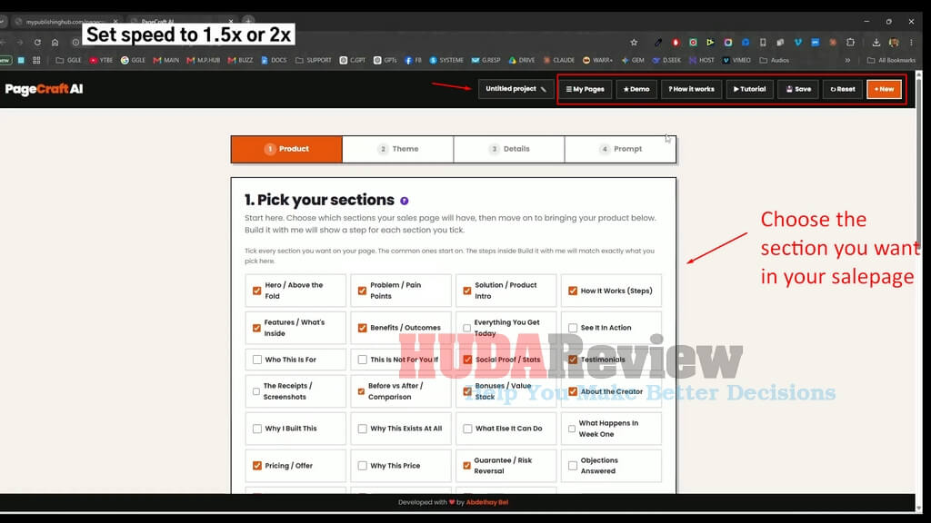Image resolution: width=931 pixels, height=523 pixels.
Task: Open the apps grid icon in bookmarks bar
Action: (x=36, y=61)
